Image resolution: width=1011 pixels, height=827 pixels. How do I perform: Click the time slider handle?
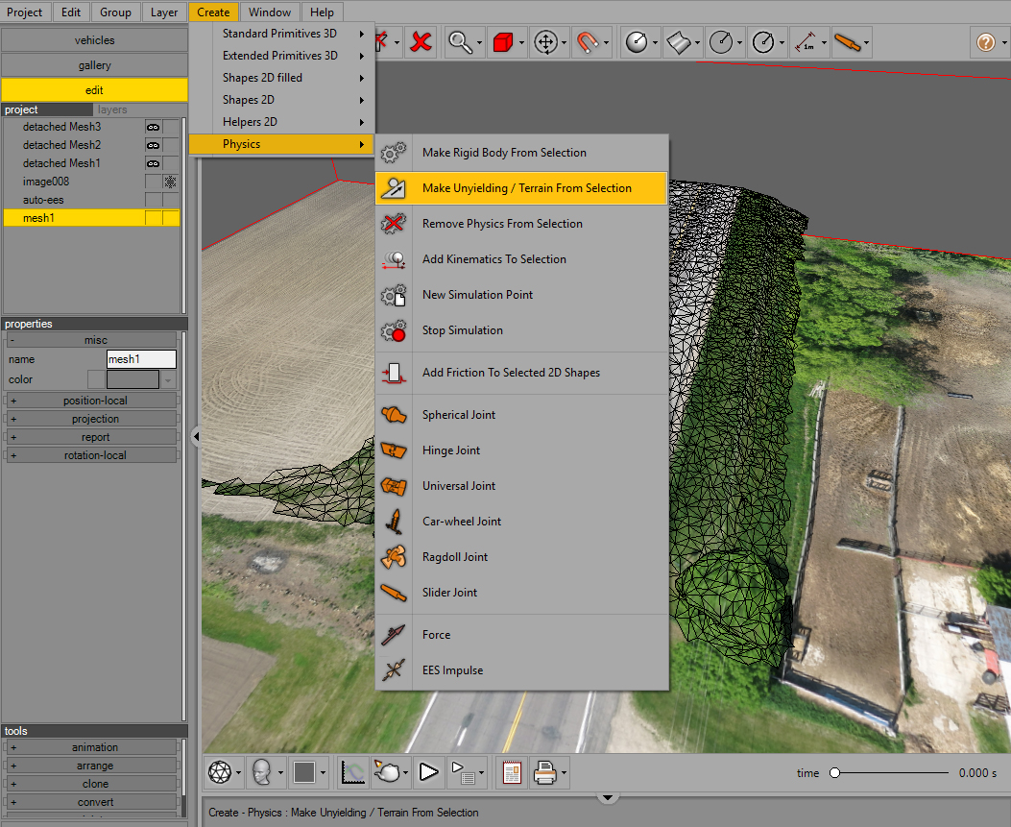coord(834,773)
